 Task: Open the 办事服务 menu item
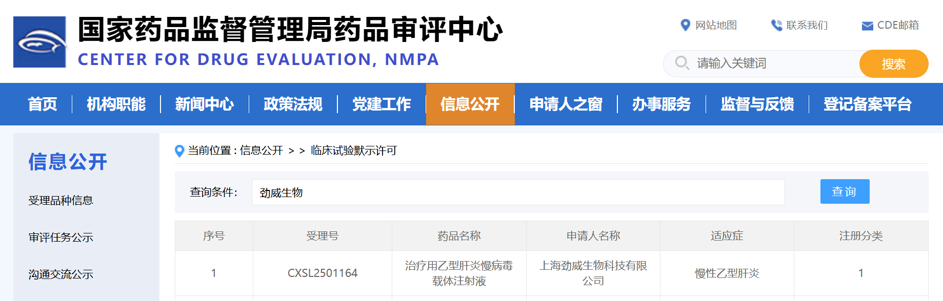(661, 104)
